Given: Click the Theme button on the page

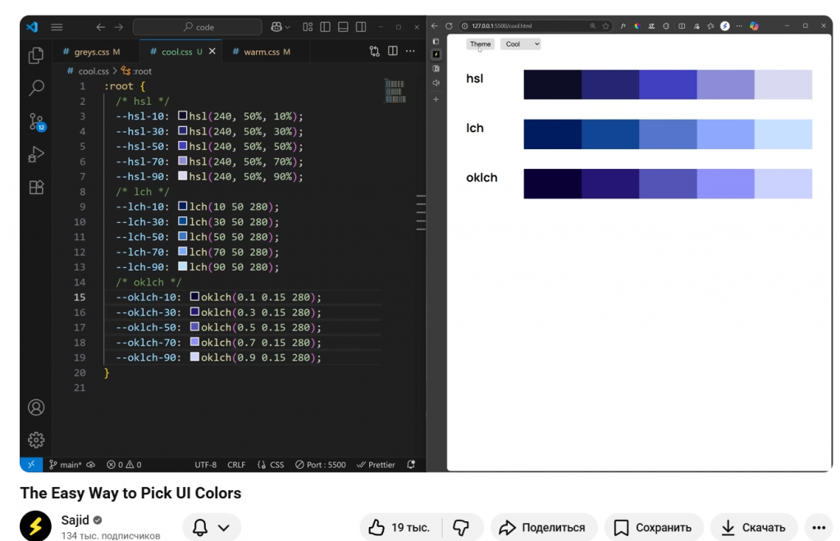Looking at the screenshot, I should (480, 44).
